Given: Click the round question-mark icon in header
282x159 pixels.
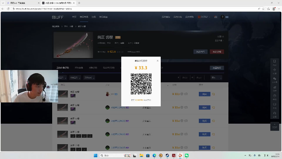Looking at the screenshot, I should (222, 17).
